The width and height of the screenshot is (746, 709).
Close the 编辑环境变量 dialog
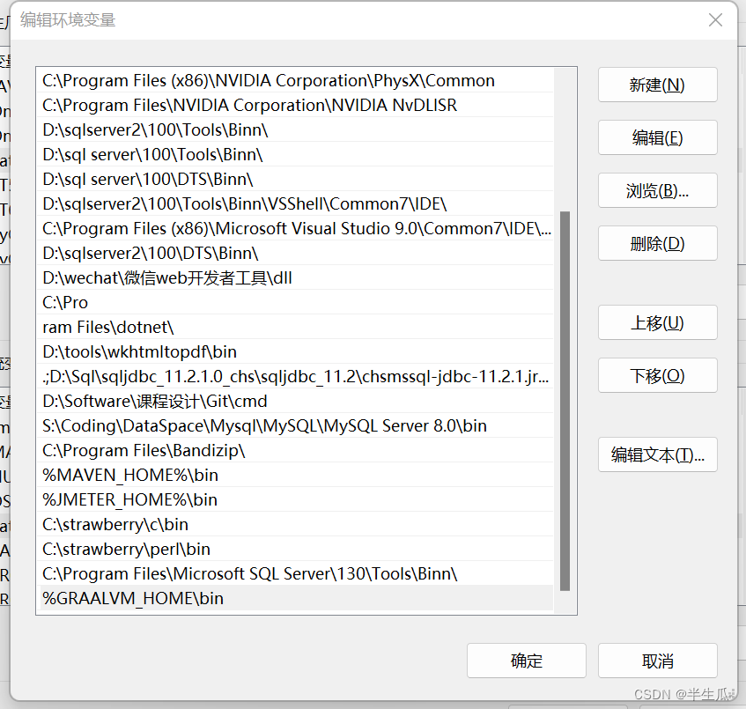(715, 20)
